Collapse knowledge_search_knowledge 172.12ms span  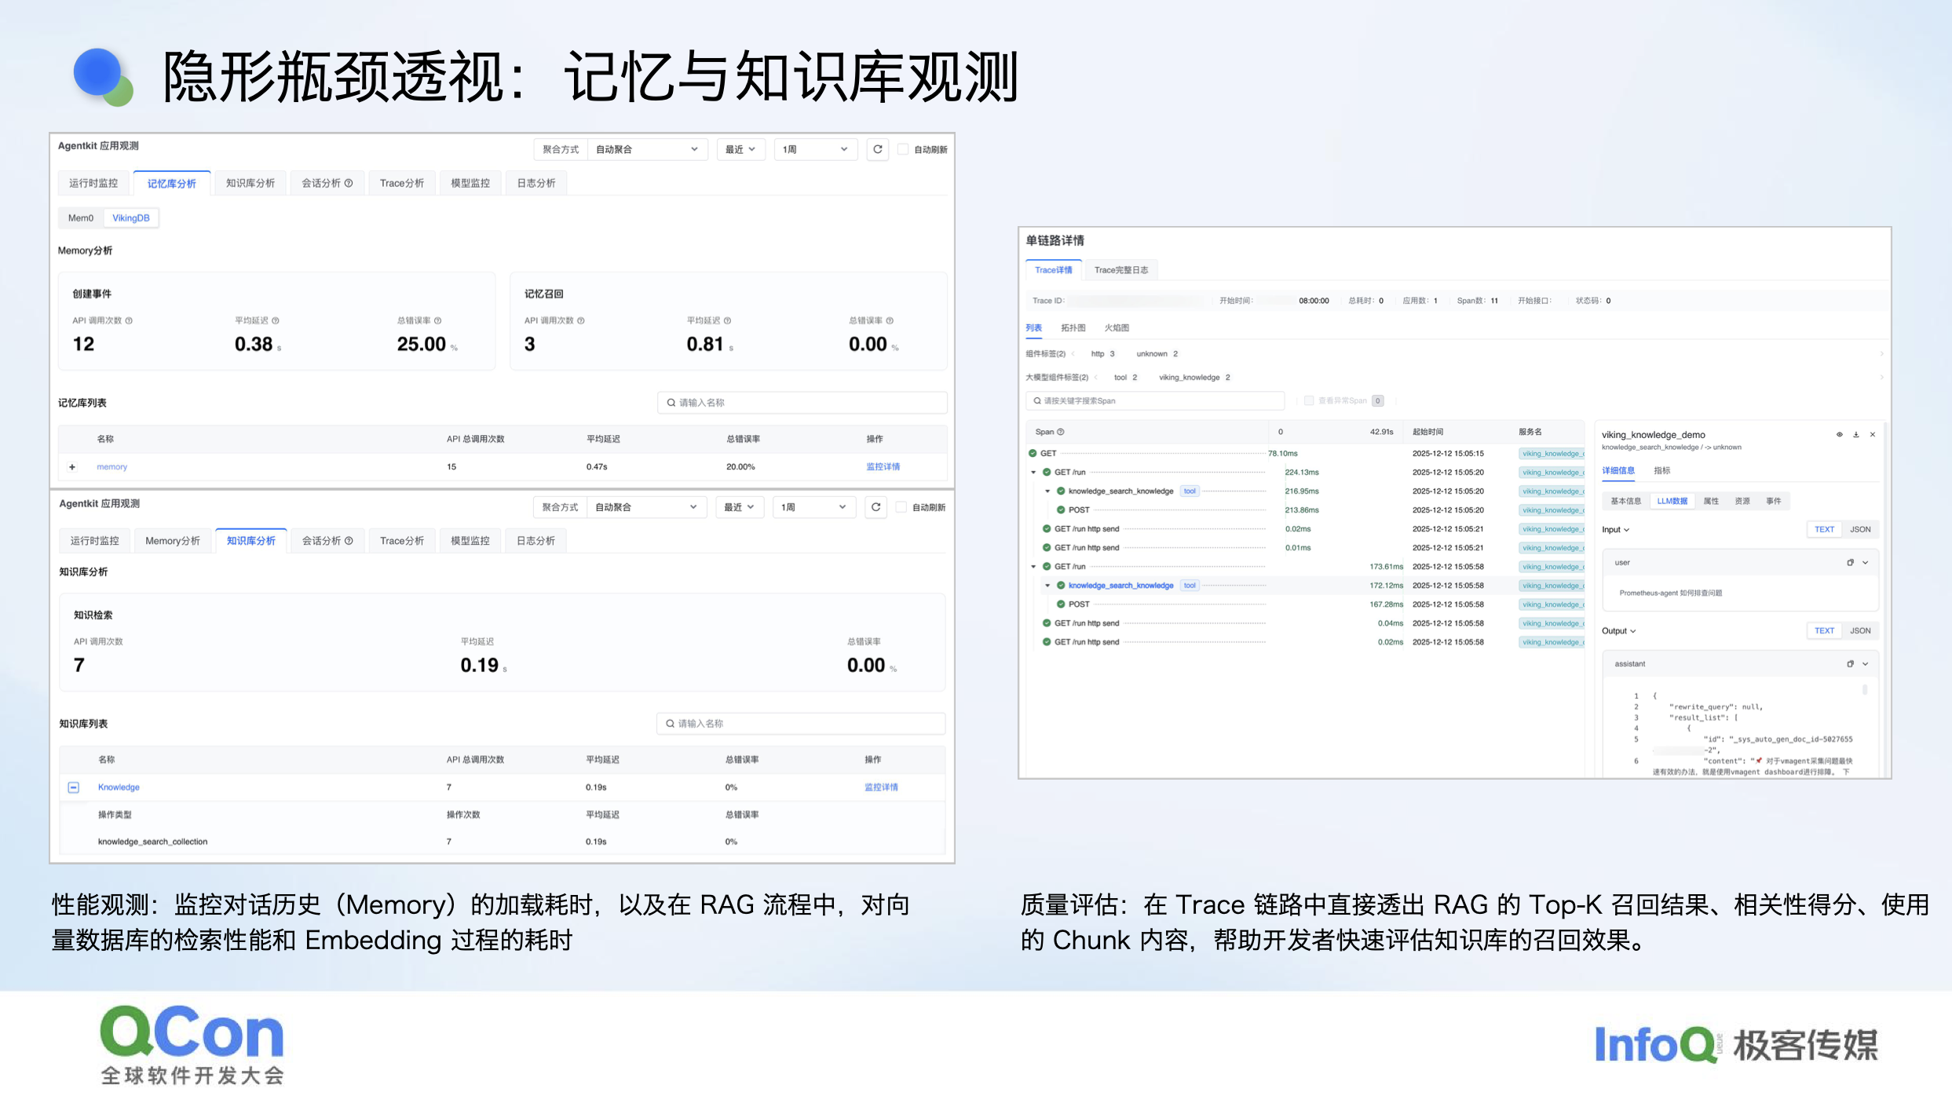1047,586
